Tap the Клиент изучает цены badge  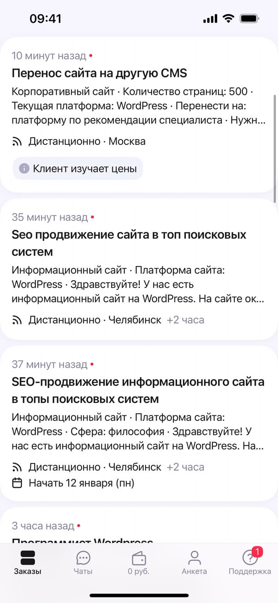(78, 169)
